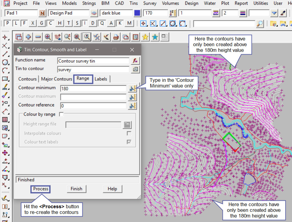Open the Tins menu

click(134, 3)
